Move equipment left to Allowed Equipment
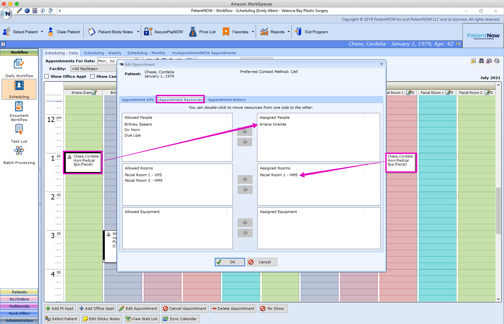The image size is (504, 324). pyautogui.click(x=245, y=233)
